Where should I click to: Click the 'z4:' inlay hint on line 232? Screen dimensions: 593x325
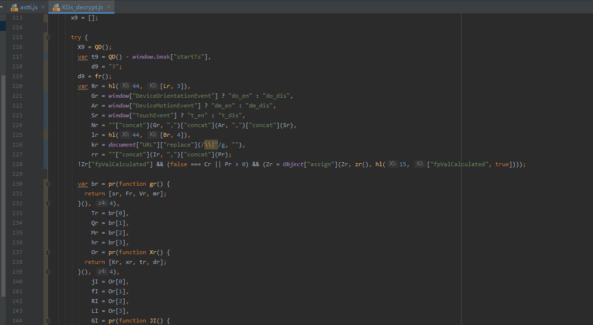(102, 203)
